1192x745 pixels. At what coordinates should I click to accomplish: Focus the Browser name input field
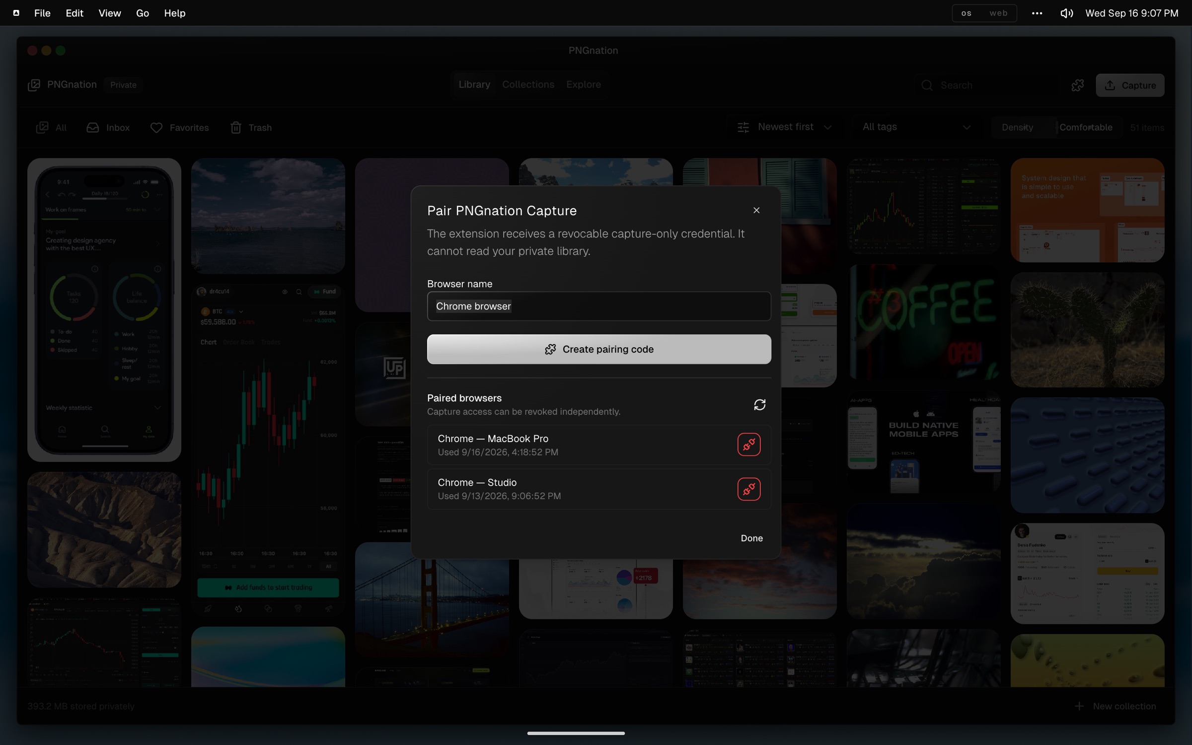click(599, 306)
